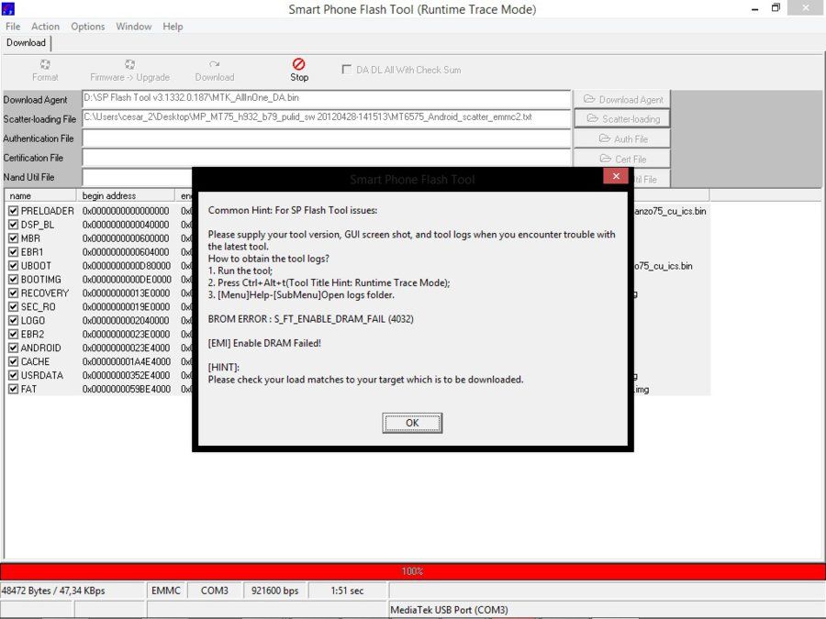Uncheck the PRELOADER partition checkbox
The image size is (826, 619).
tap(13, 211)
